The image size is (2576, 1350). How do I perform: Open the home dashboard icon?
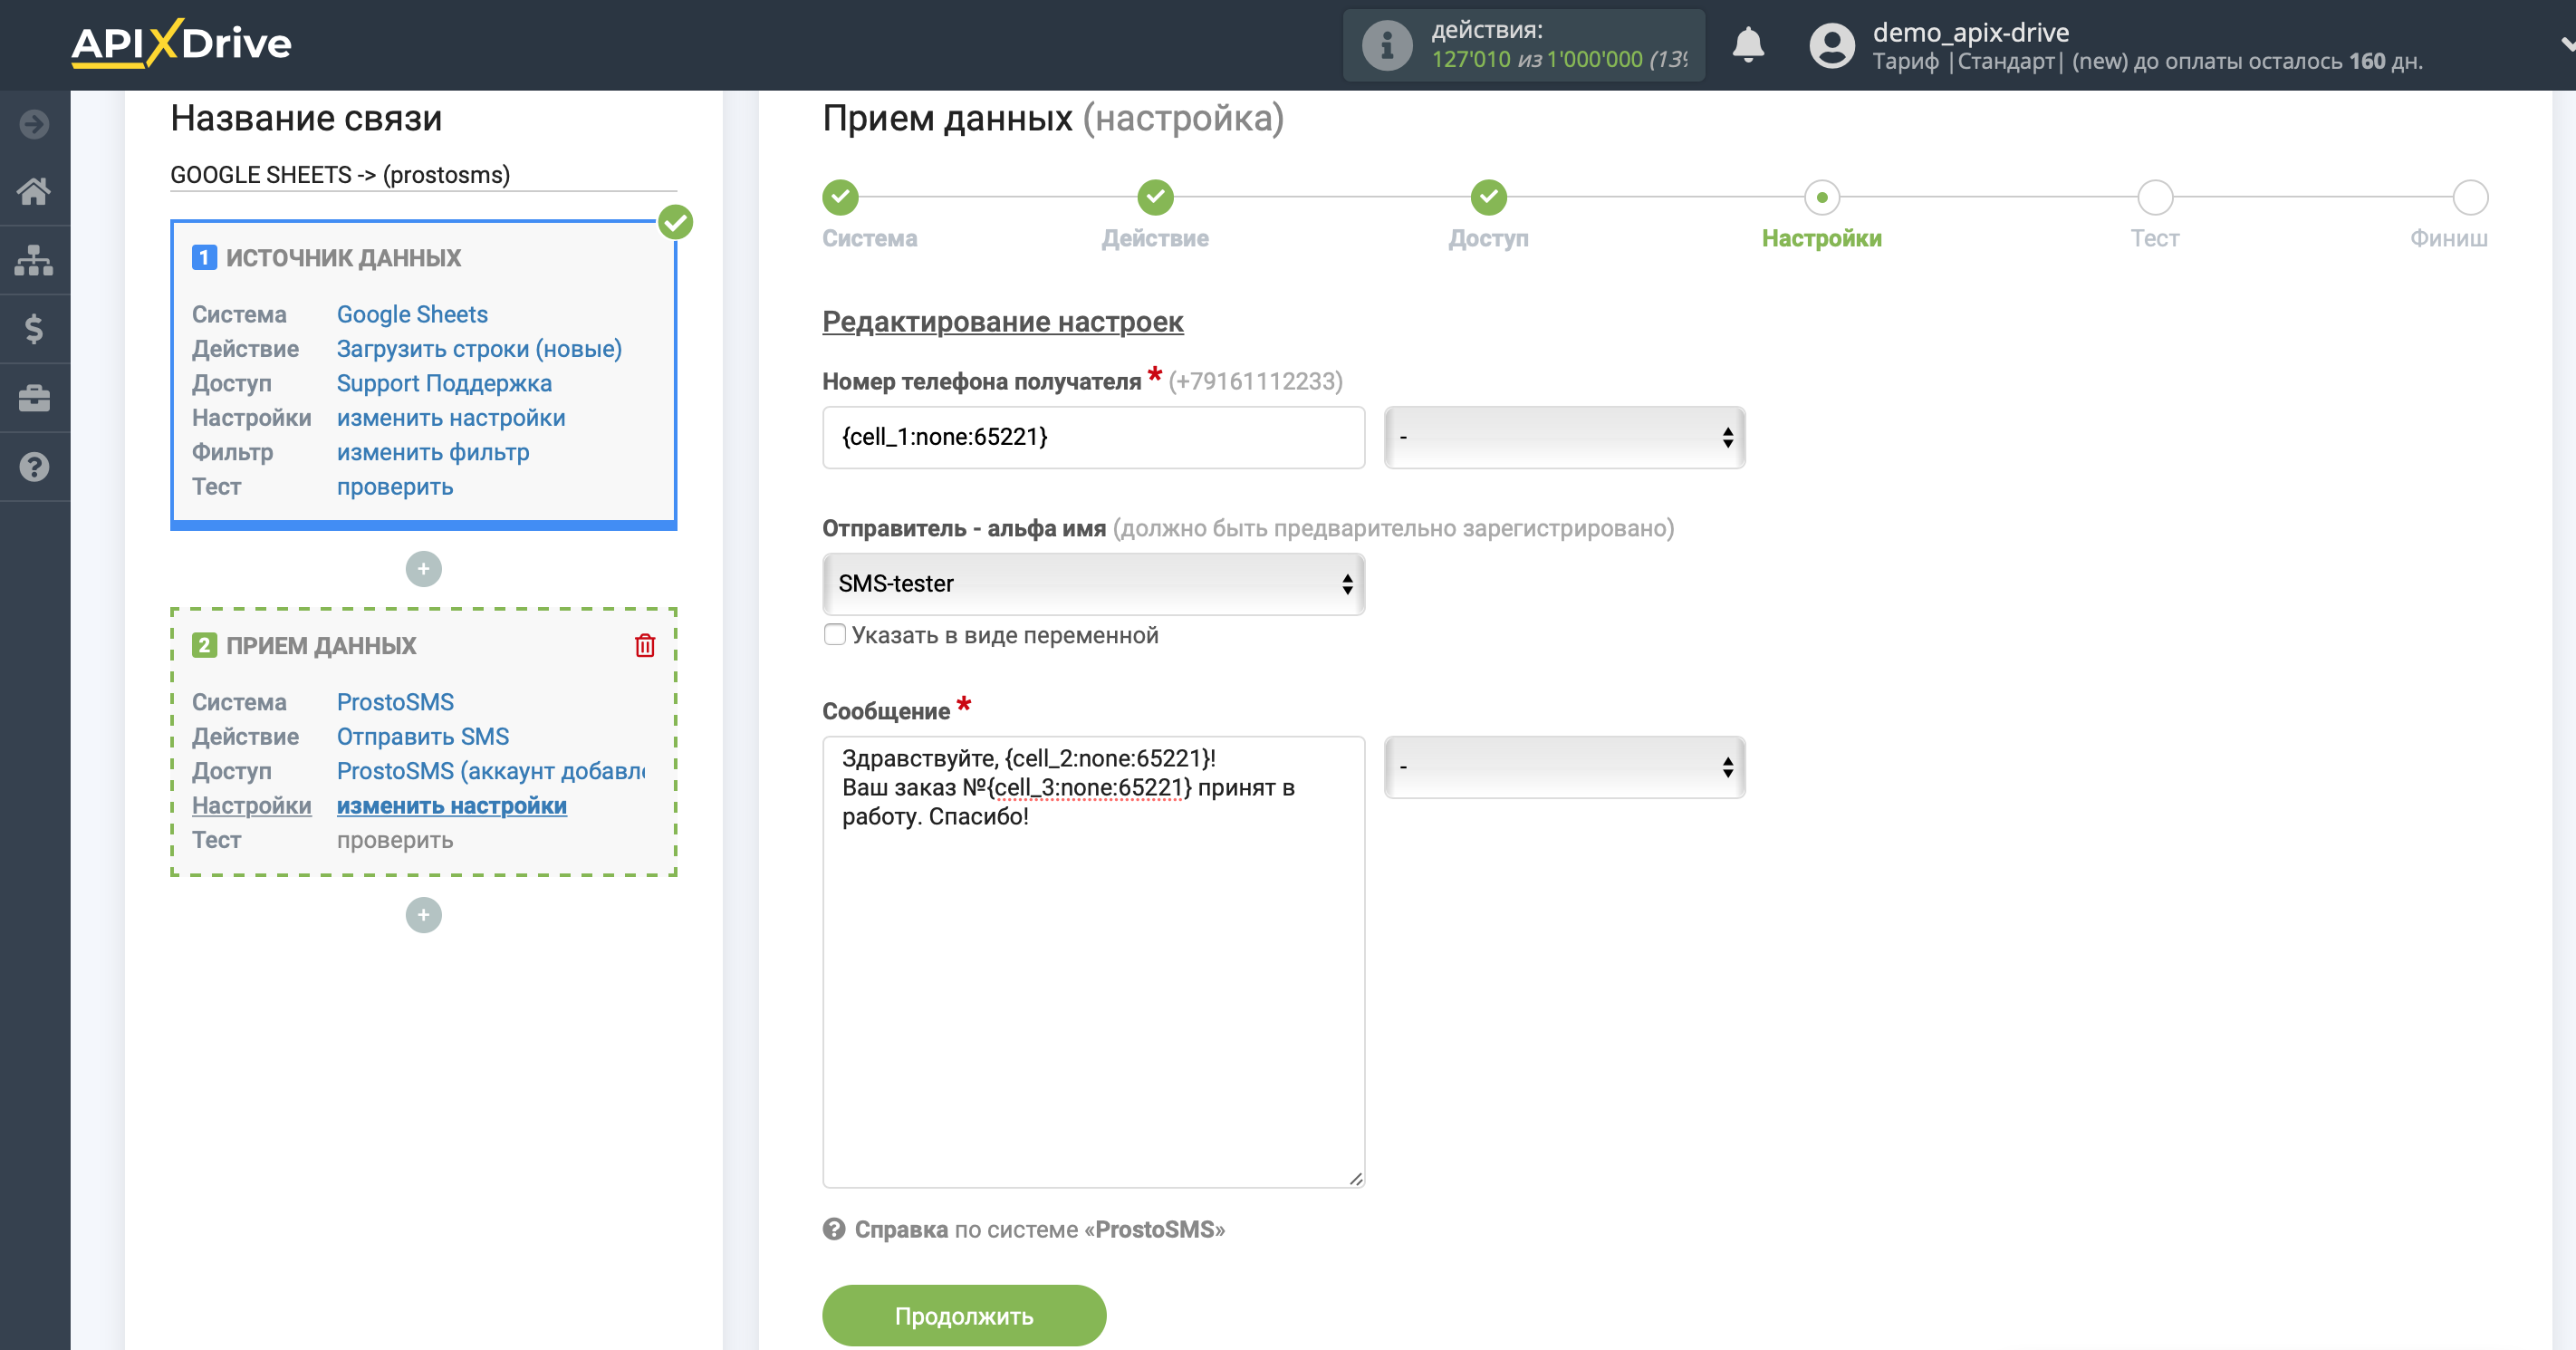[x=34, y=191]
